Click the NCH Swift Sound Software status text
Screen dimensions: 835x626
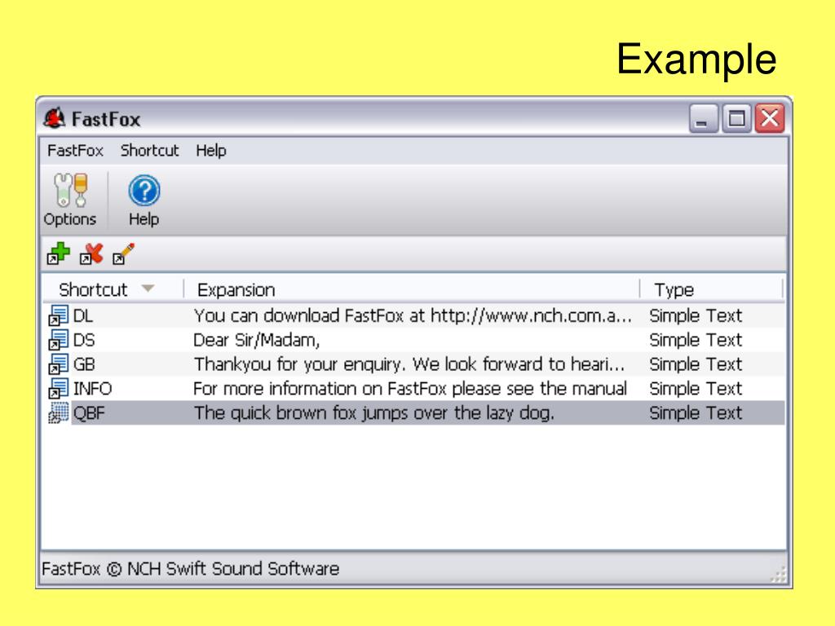pos(191,568)
